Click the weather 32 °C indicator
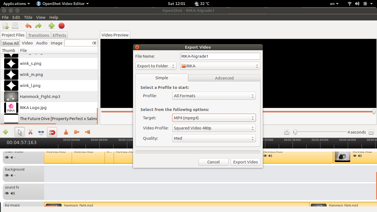 (x=202, y=4)
